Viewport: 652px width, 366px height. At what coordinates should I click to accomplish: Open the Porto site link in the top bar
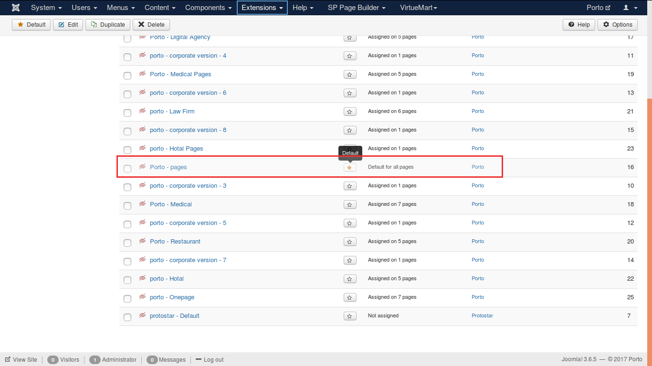[598, 8]
